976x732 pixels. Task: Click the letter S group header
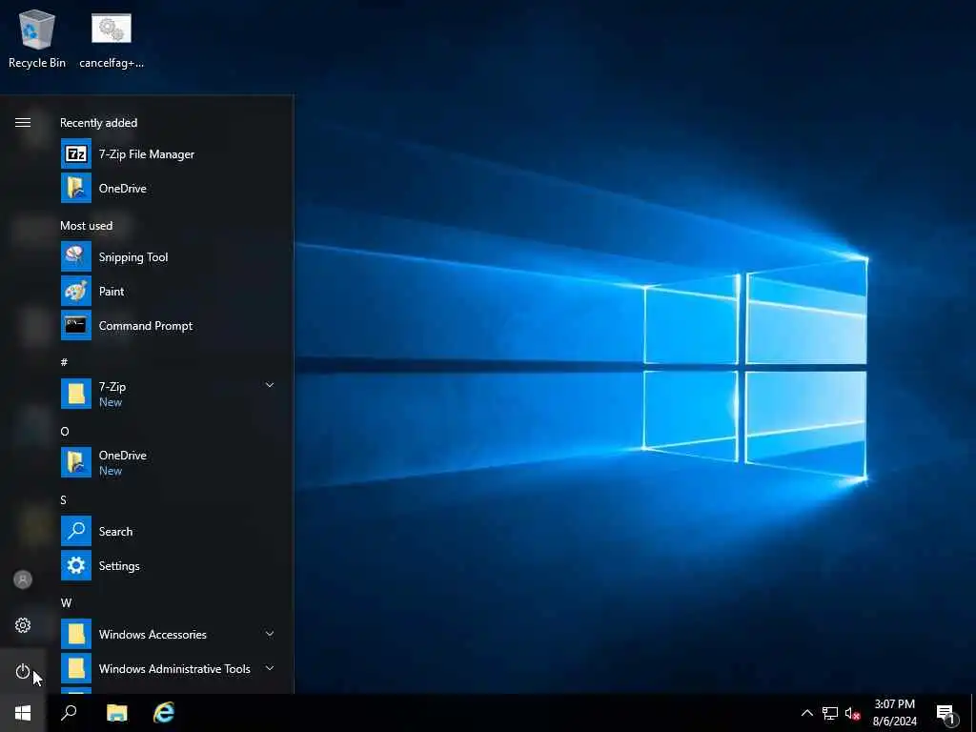tap(64, 499)
